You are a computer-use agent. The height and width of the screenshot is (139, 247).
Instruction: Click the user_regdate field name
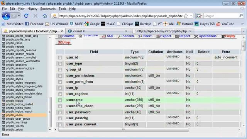[77, 94]
